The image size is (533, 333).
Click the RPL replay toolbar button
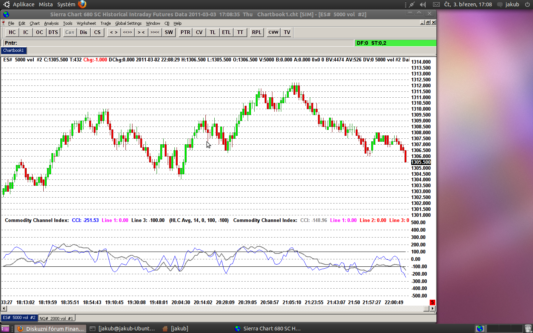pyautogui.click(x=257, y=32)
